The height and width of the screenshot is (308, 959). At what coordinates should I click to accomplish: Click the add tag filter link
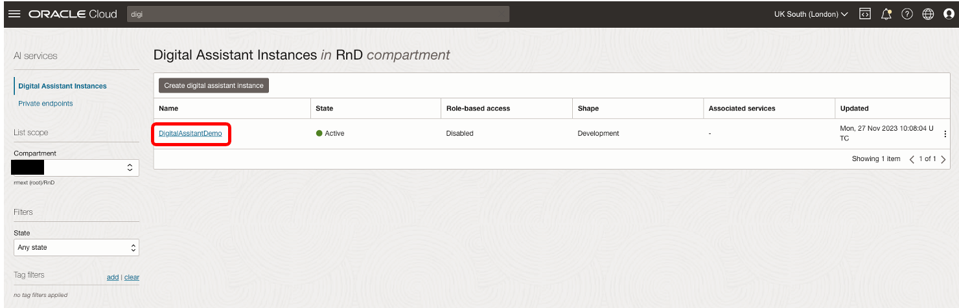click(x=113, y=277)
